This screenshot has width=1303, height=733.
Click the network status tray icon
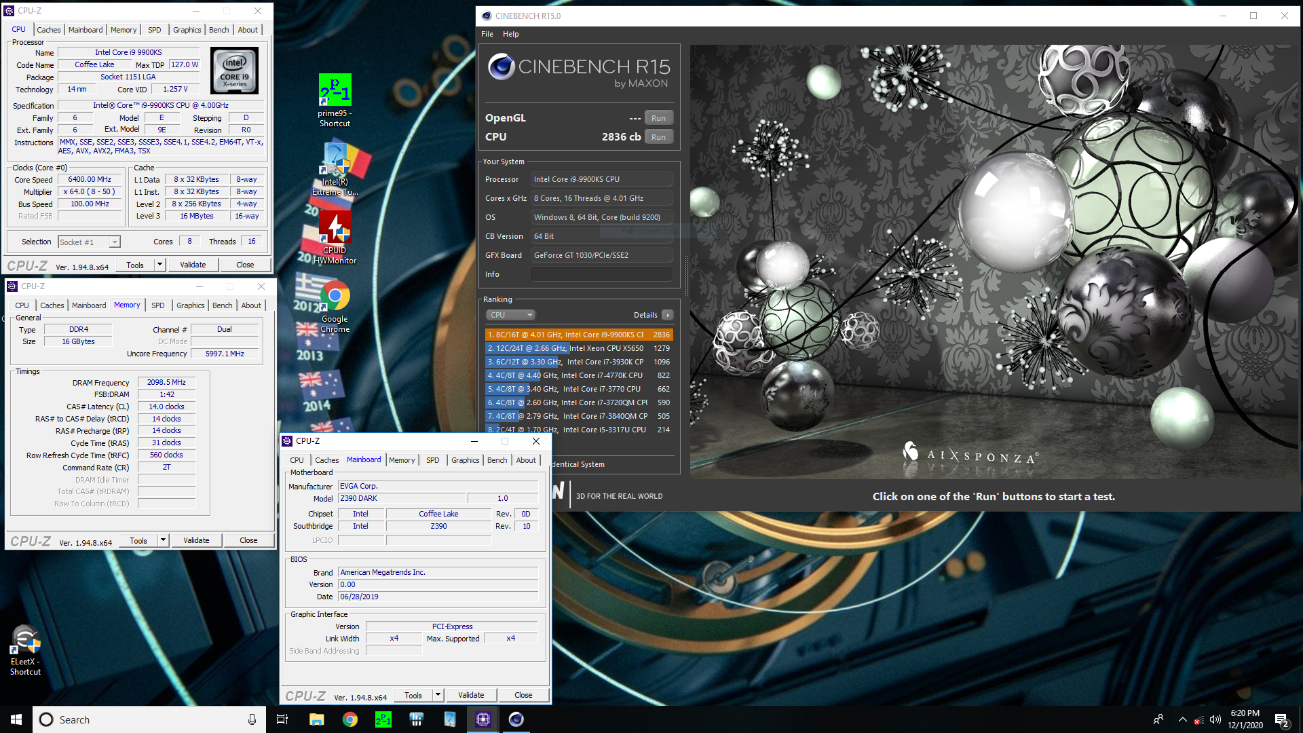[1199, 719]
